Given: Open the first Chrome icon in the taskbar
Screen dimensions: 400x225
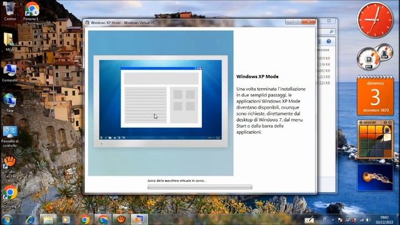Looking at the screenshot, I should pos(85,219).
